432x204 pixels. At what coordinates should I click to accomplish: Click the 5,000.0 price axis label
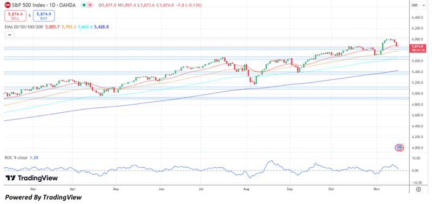(417, 93)
